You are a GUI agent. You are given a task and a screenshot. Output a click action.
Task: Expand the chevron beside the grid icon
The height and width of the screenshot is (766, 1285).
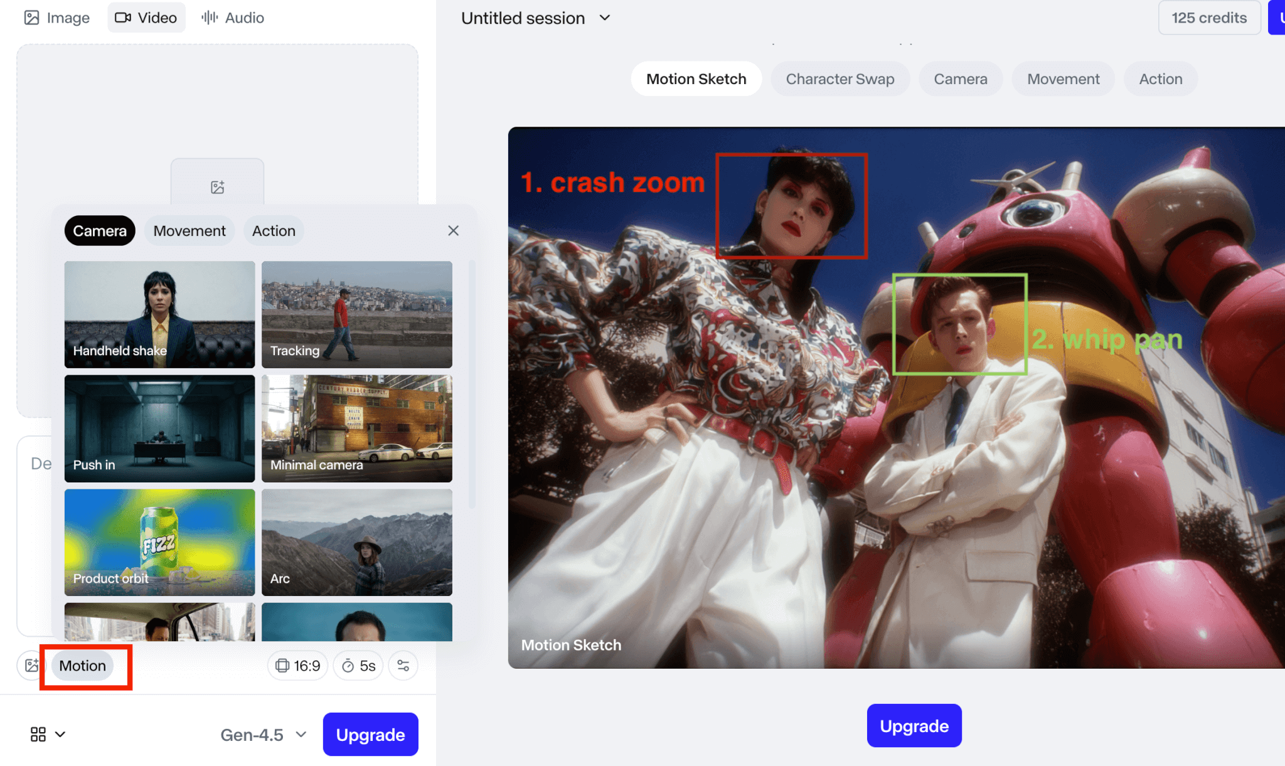point(60,734)
